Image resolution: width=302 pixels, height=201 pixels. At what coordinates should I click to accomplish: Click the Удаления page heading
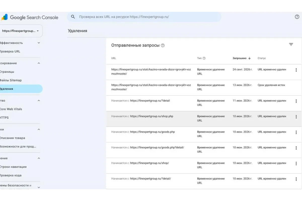click(78, 31)
